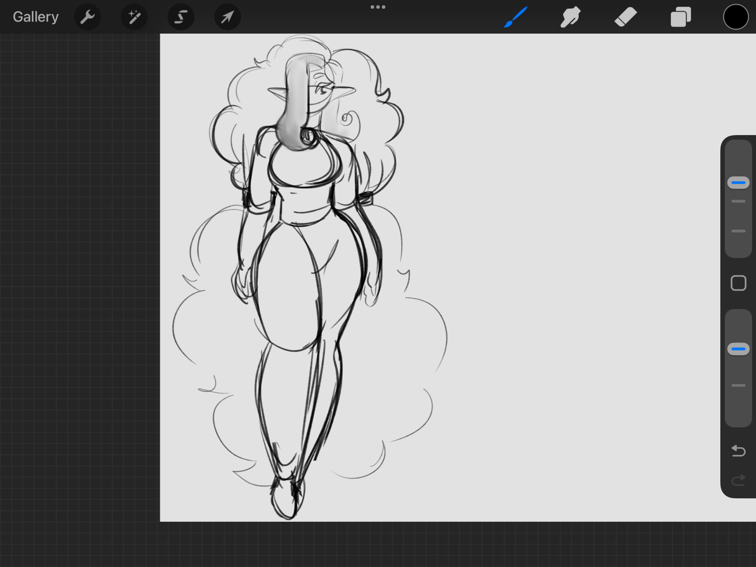The width and height of the screenshot is (756, 567).
Task: Select the Smudge tool
Action: 570,17
